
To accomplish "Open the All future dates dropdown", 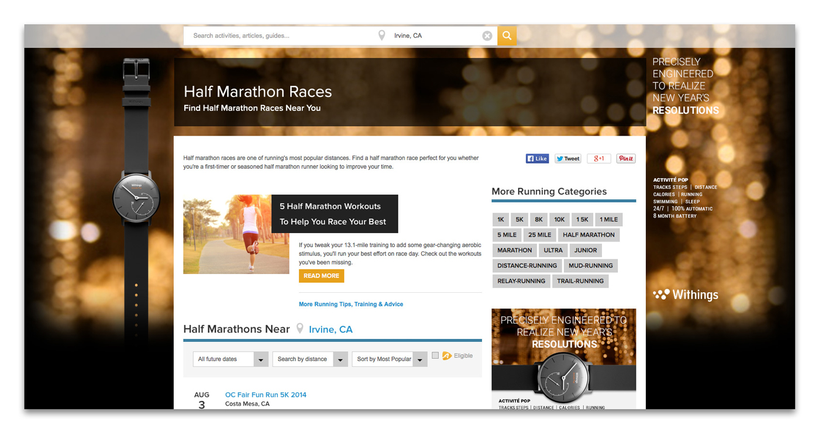I will (230, 359).
